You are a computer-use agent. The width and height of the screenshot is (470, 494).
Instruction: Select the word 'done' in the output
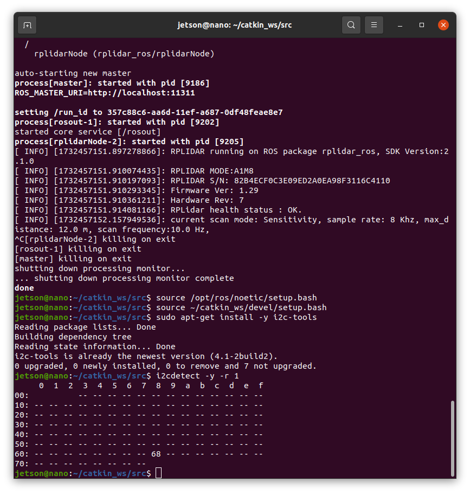(x=24, y=287)
